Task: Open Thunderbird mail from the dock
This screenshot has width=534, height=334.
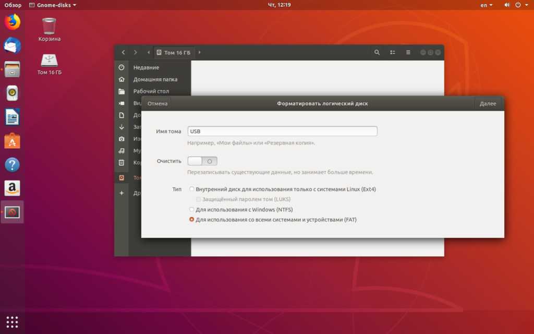Action: 12,46
